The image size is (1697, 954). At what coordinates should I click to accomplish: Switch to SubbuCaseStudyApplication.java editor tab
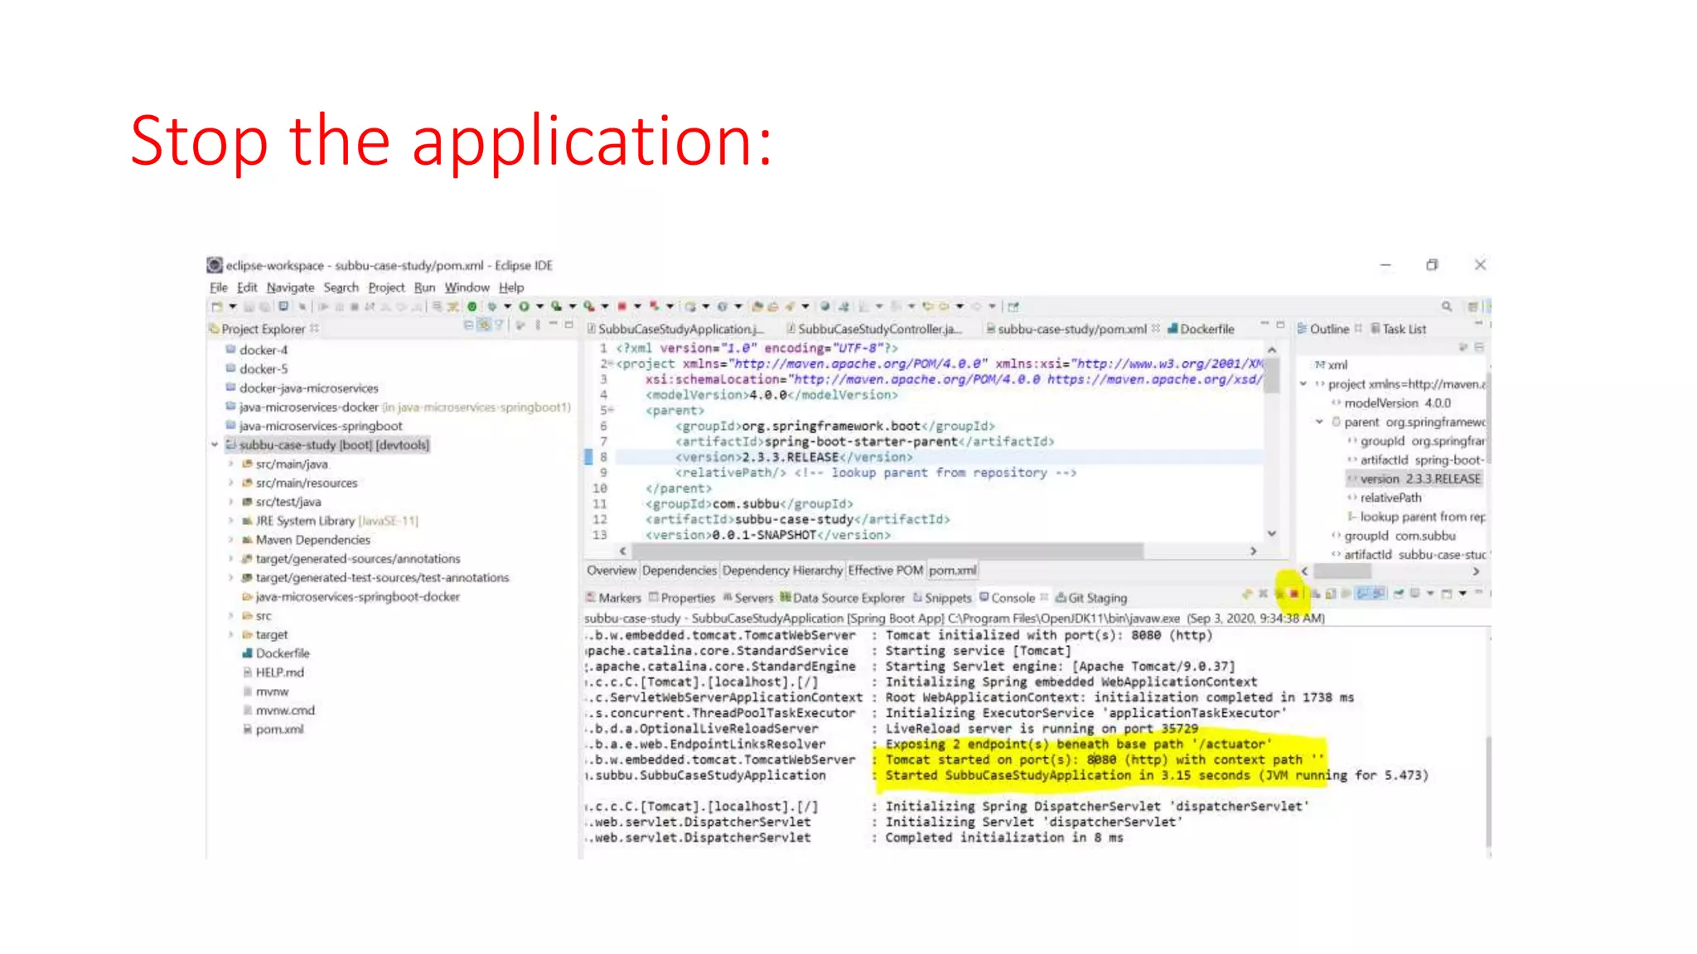675,329
